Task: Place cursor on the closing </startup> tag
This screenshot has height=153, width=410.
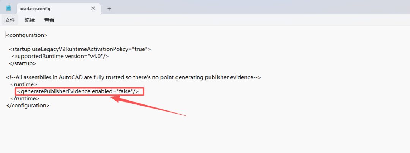Action: 22,63
